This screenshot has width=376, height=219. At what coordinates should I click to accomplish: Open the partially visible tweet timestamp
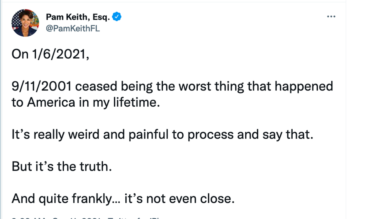tap(57, 217)
